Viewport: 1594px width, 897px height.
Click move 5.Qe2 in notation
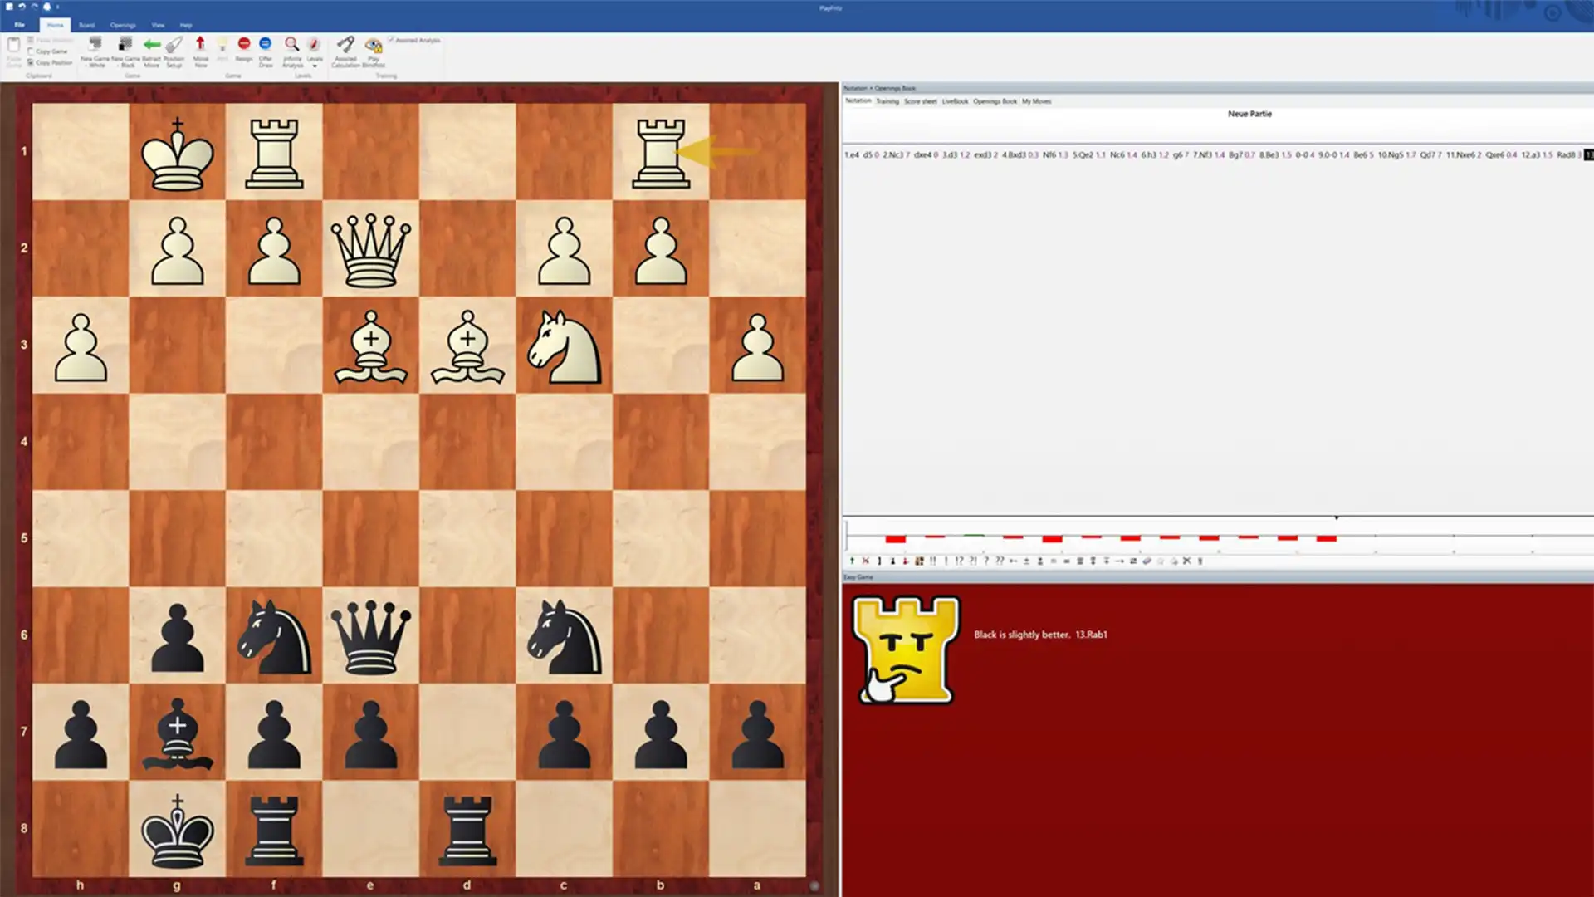[1083, 154]
